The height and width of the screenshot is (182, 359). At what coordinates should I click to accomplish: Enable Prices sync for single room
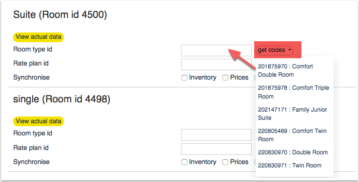[x=225, y=162]
